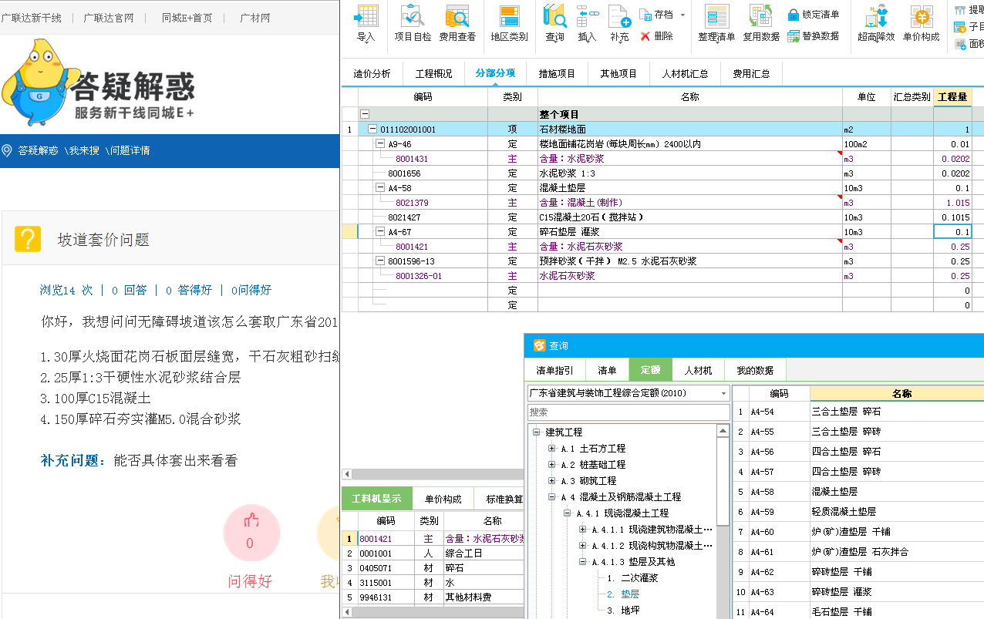Select 人材机 tab in query window

(698, 370)
